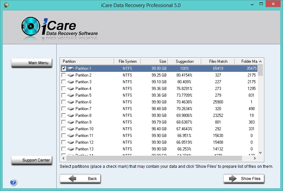Screen dimensions: 283x191
Task: Click the 25900 files match cell
Action: [x=218, y=102]
